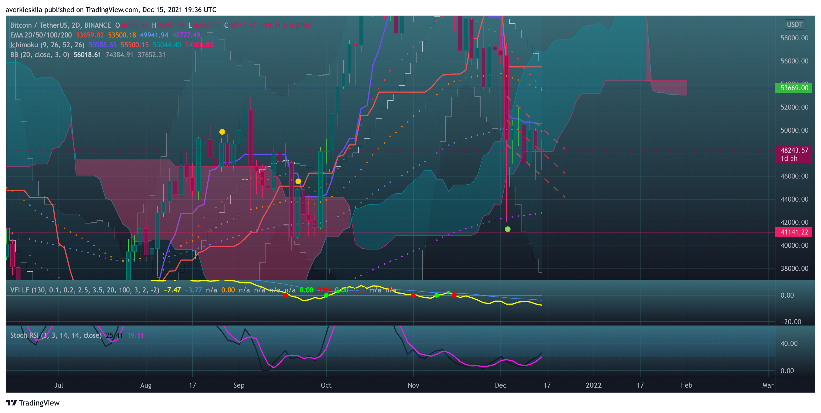Click the Feb label on the time axis
Viewport: 821px width, 413px height.
click(x=686, y=385)
